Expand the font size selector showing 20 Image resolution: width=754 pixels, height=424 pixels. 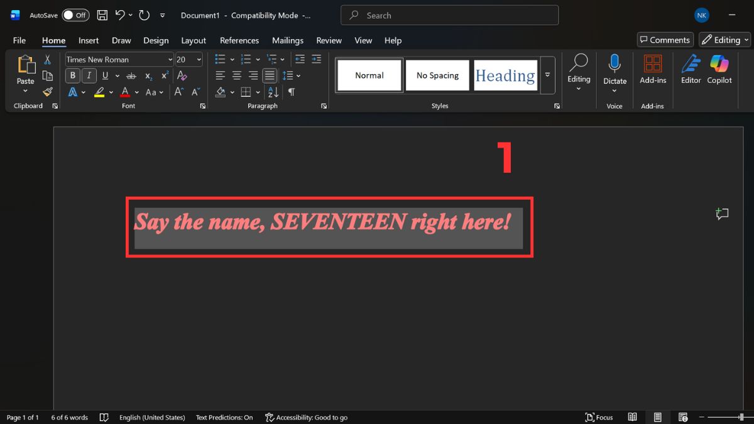[x=200, y=59]
